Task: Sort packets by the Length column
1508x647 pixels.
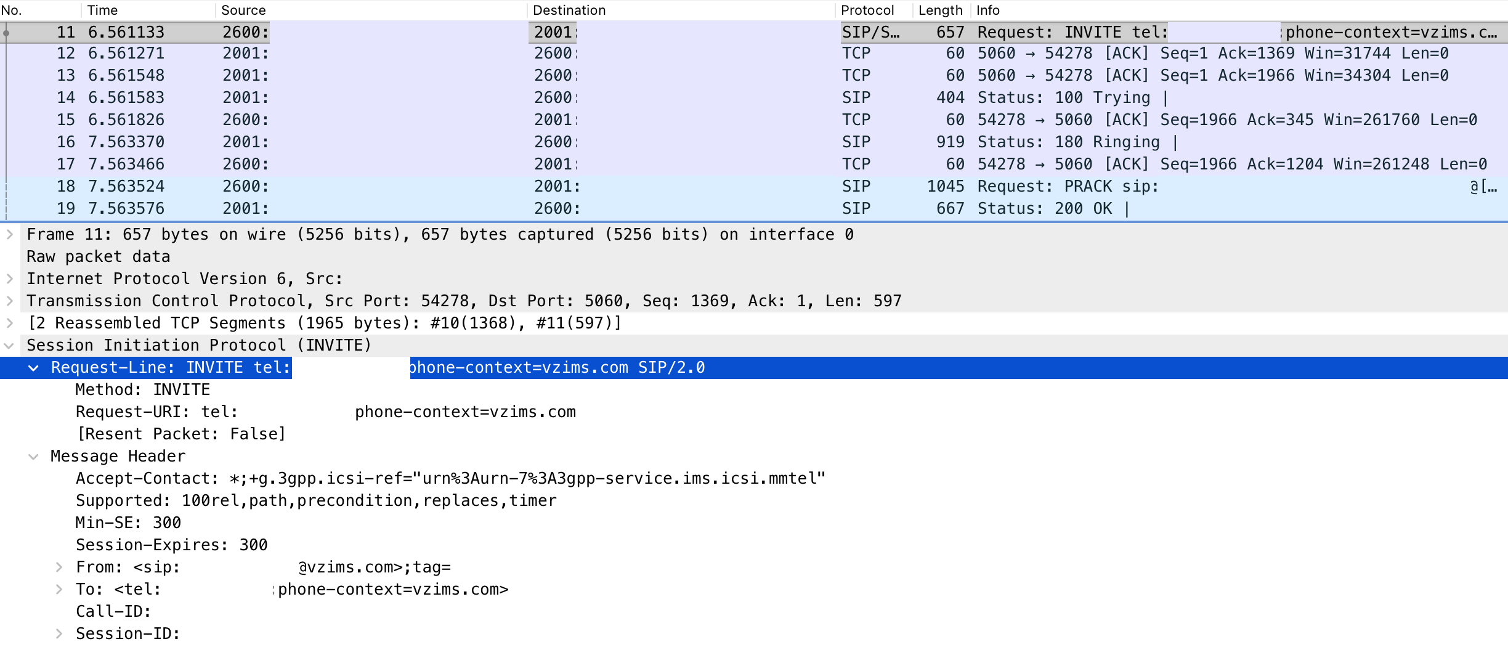Action: coord(942,10)
